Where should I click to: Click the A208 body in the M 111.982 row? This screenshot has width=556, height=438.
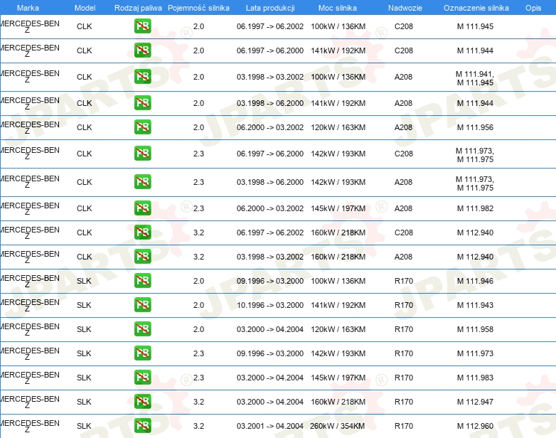[x=404, y=208]
